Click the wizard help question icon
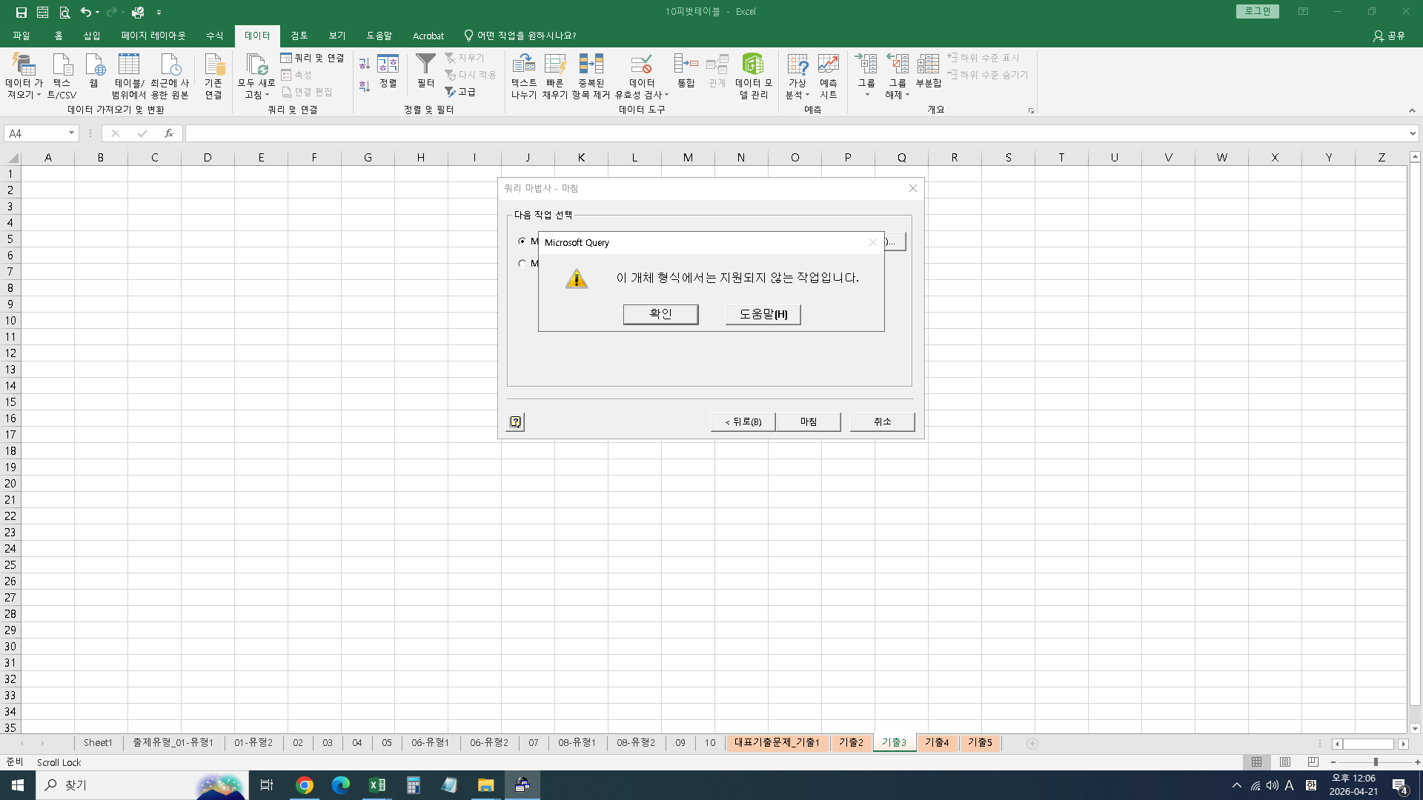This screenshot has width=1423, height=800. (515, 422)
